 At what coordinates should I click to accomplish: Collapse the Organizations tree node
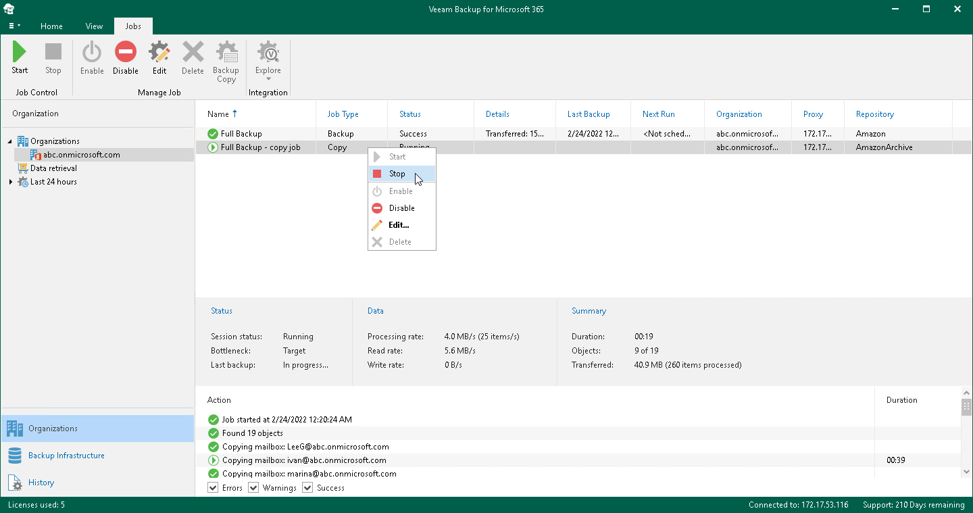click(x=10, y=141)
